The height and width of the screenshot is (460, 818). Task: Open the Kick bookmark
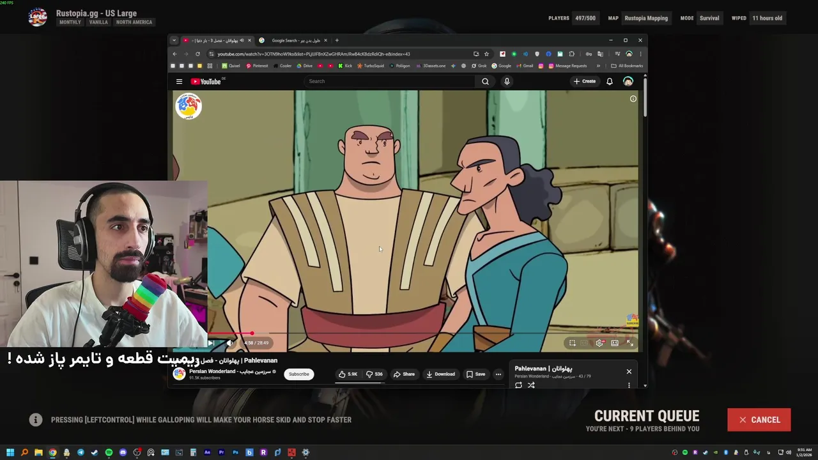coord(345,66)
